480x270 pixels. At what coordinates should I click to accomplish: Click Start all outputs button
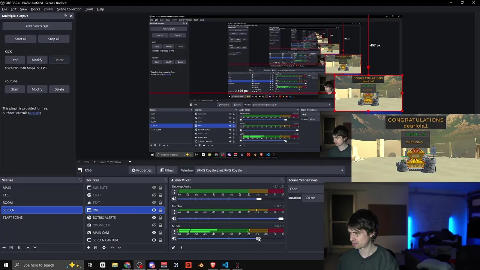click(21, 39)
